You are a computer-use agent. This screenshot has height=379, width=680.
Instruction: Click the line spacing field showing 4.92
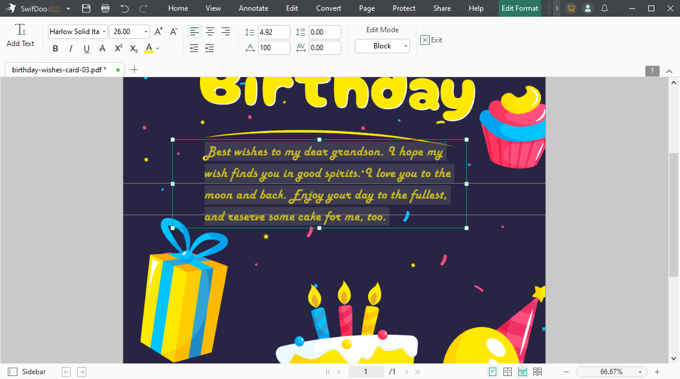click(x=274, y=32)
